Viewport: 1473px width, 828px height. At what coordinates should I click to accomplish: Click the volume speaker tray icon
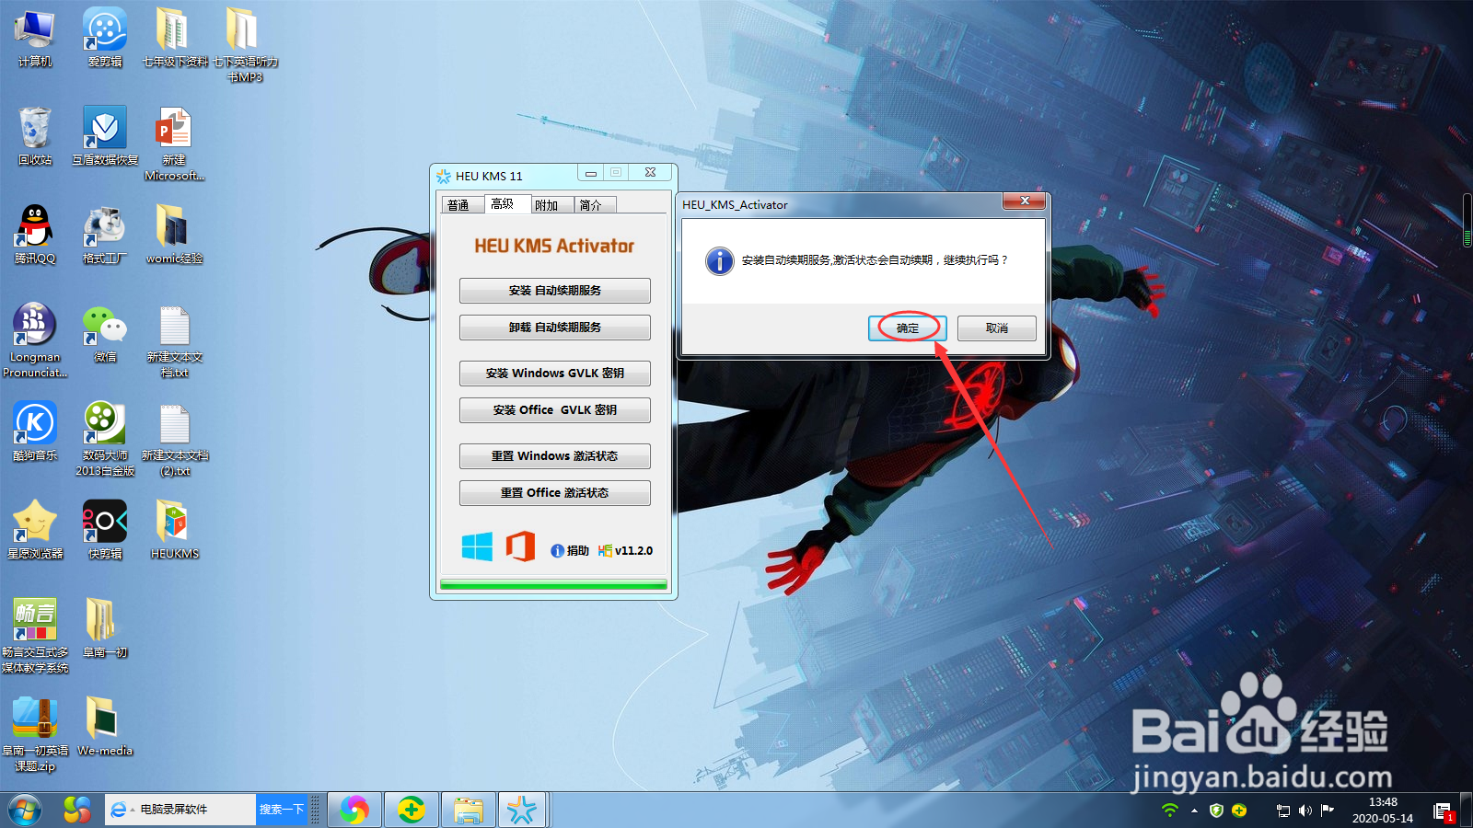[1305, 811]
